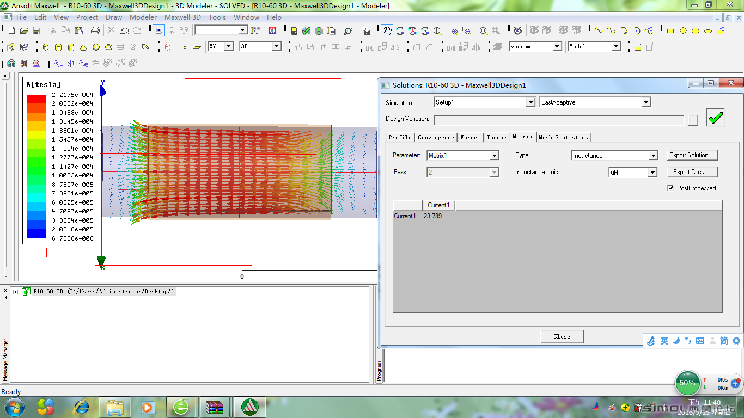
Task: Save the project using the floppy icon
Action: click(36, 30)
